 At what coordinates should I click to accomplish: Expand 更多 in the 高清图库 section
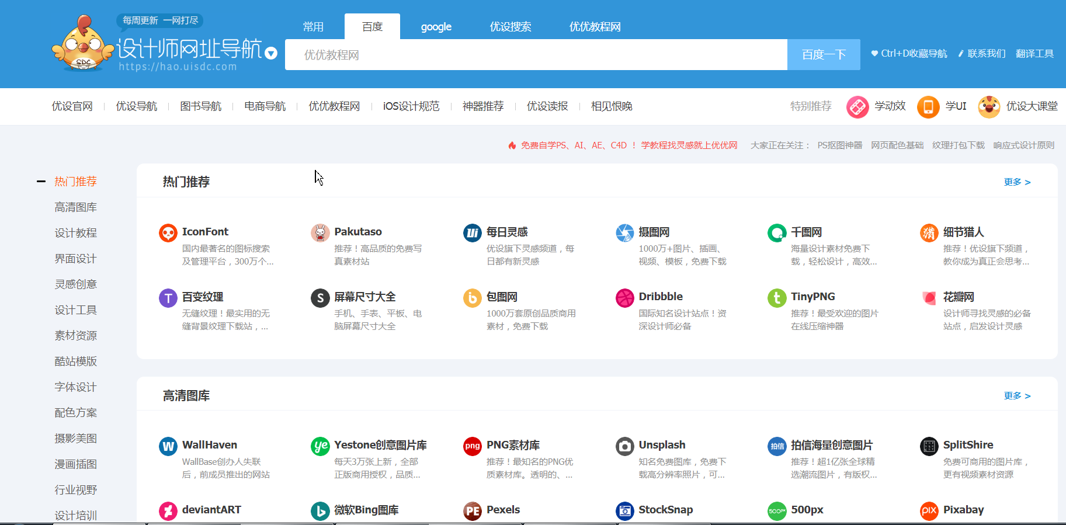[x=1017, y=396]
